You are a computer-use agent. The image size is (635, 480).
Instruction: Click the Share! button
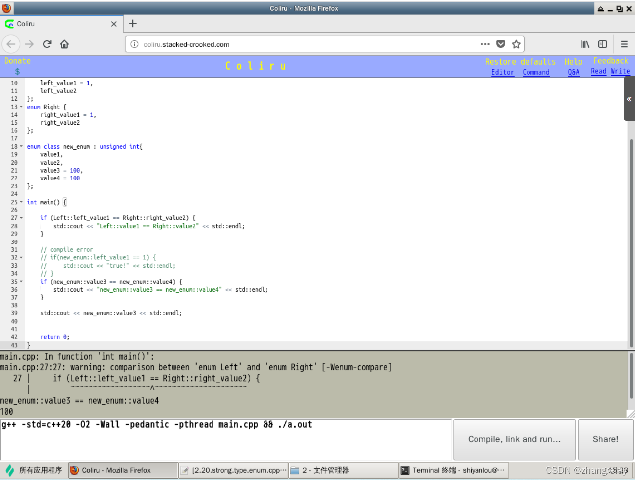605,439
